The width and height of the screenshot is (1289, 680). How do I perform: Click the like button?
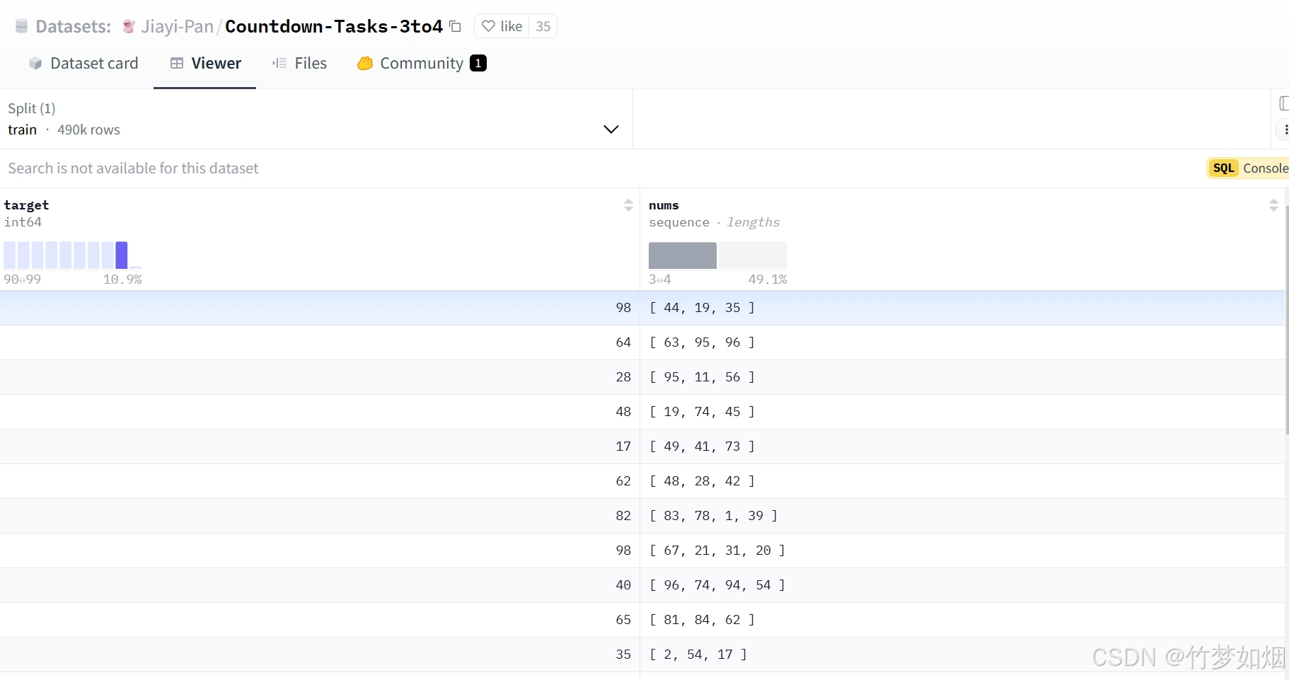[502, 26]
